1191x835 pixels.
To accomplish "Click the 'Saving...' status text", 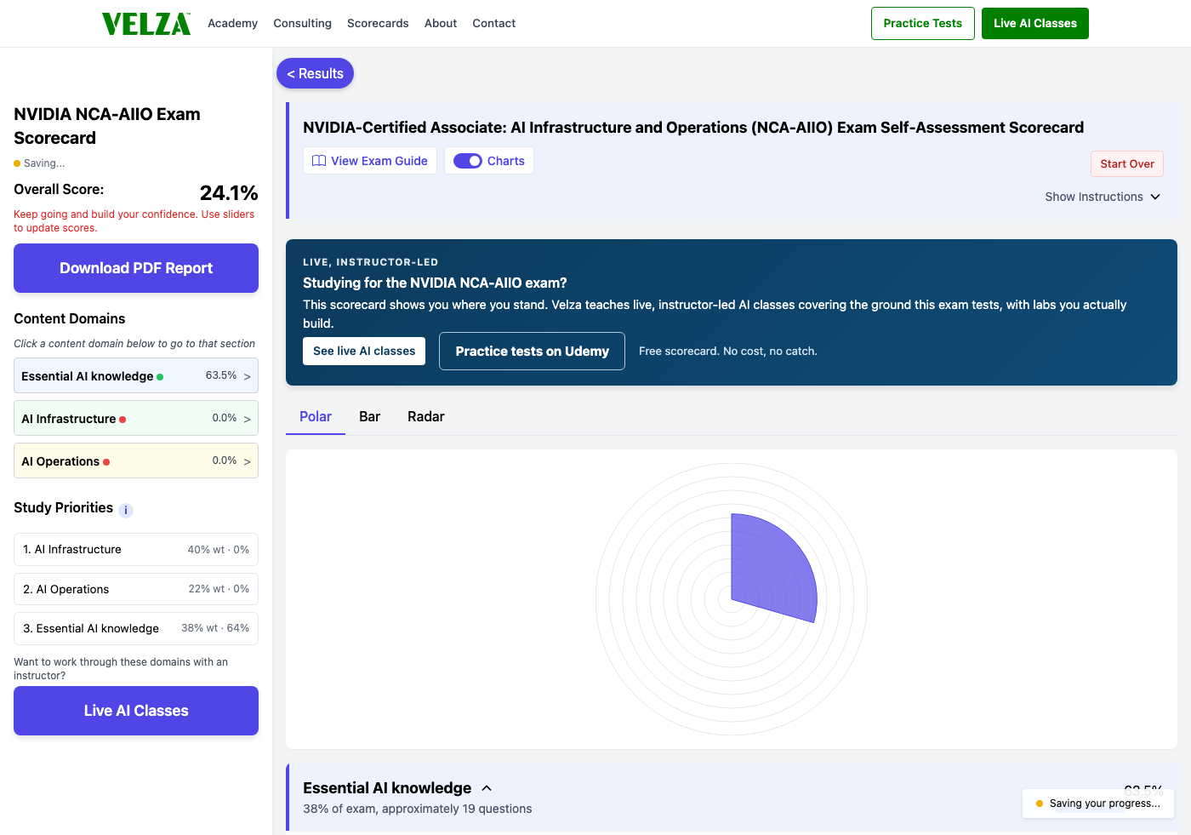I will (44, 163).
